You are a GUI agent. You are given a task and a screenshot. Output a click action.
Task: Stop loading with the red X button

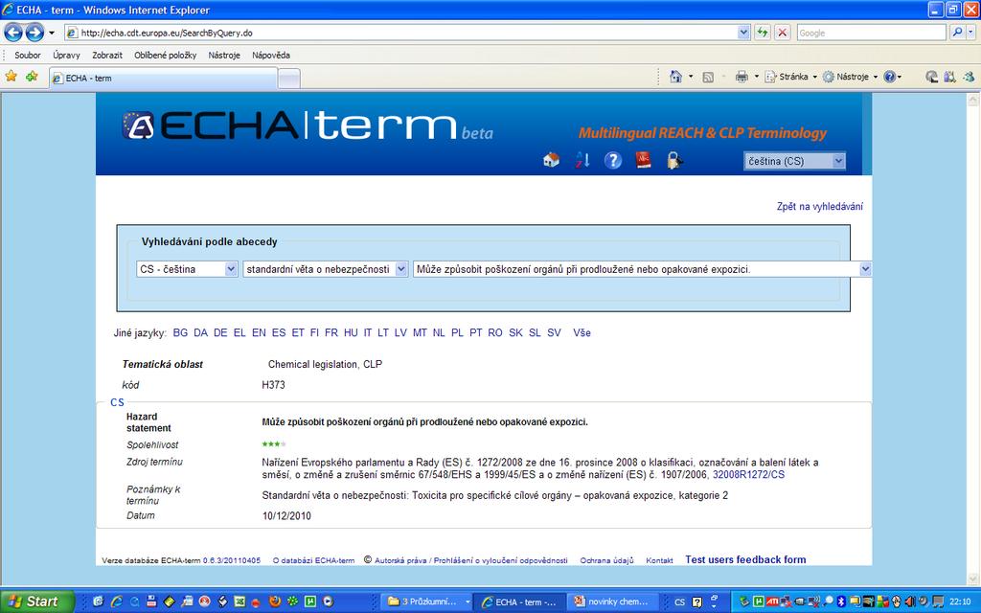tap(782, 33)
